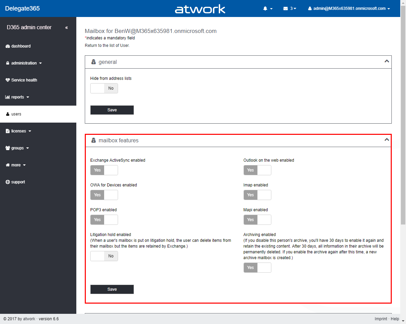Disable Exchange ActiveSync toggle

coord(104,170)
